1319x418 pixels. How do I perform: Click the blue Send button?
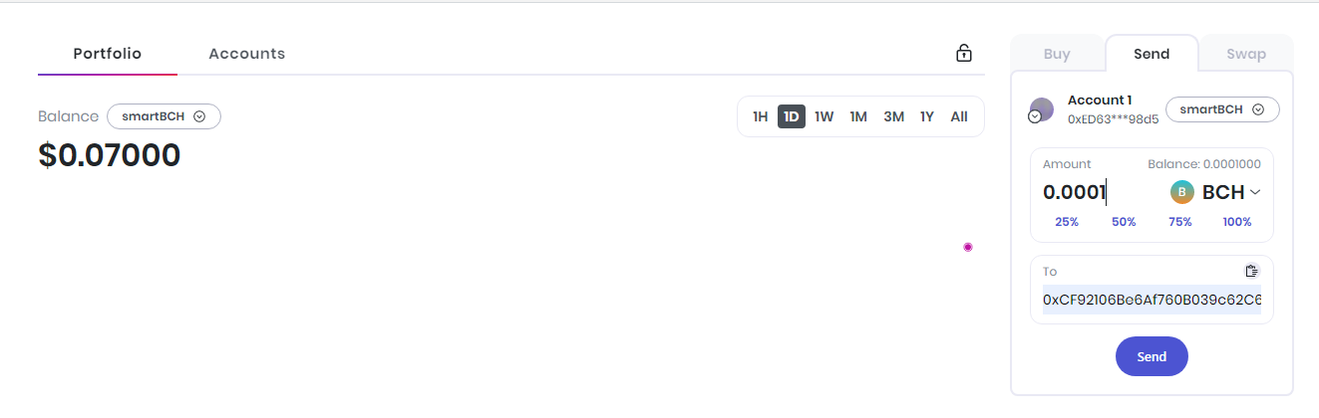[1152, 356]
